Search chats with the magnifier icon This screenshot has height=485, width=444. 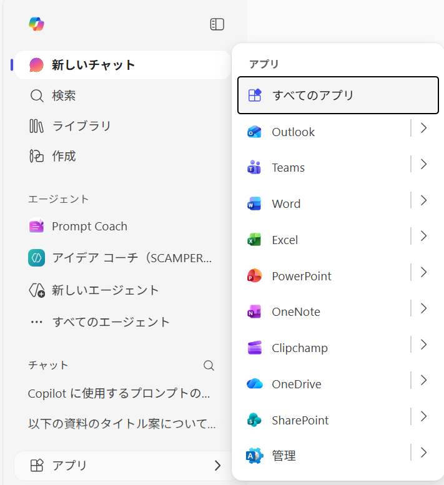click(209, 365)
